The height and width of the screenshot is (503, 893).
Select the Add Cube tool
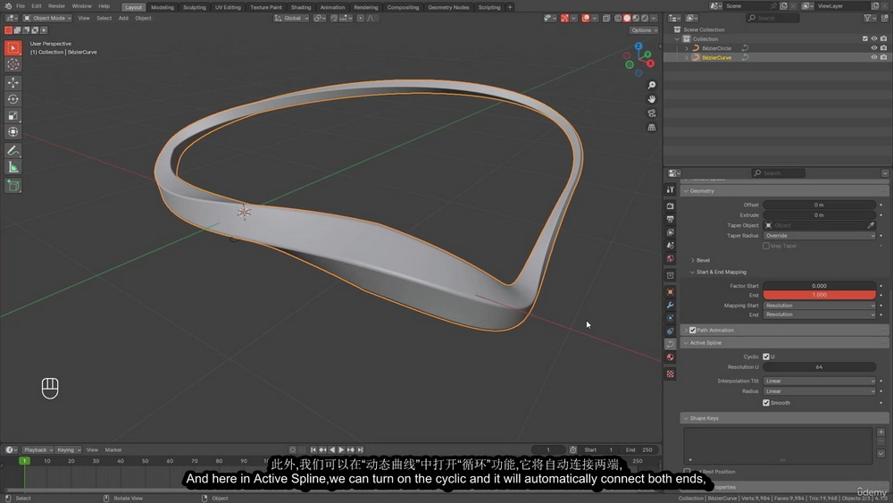point(13,186)
